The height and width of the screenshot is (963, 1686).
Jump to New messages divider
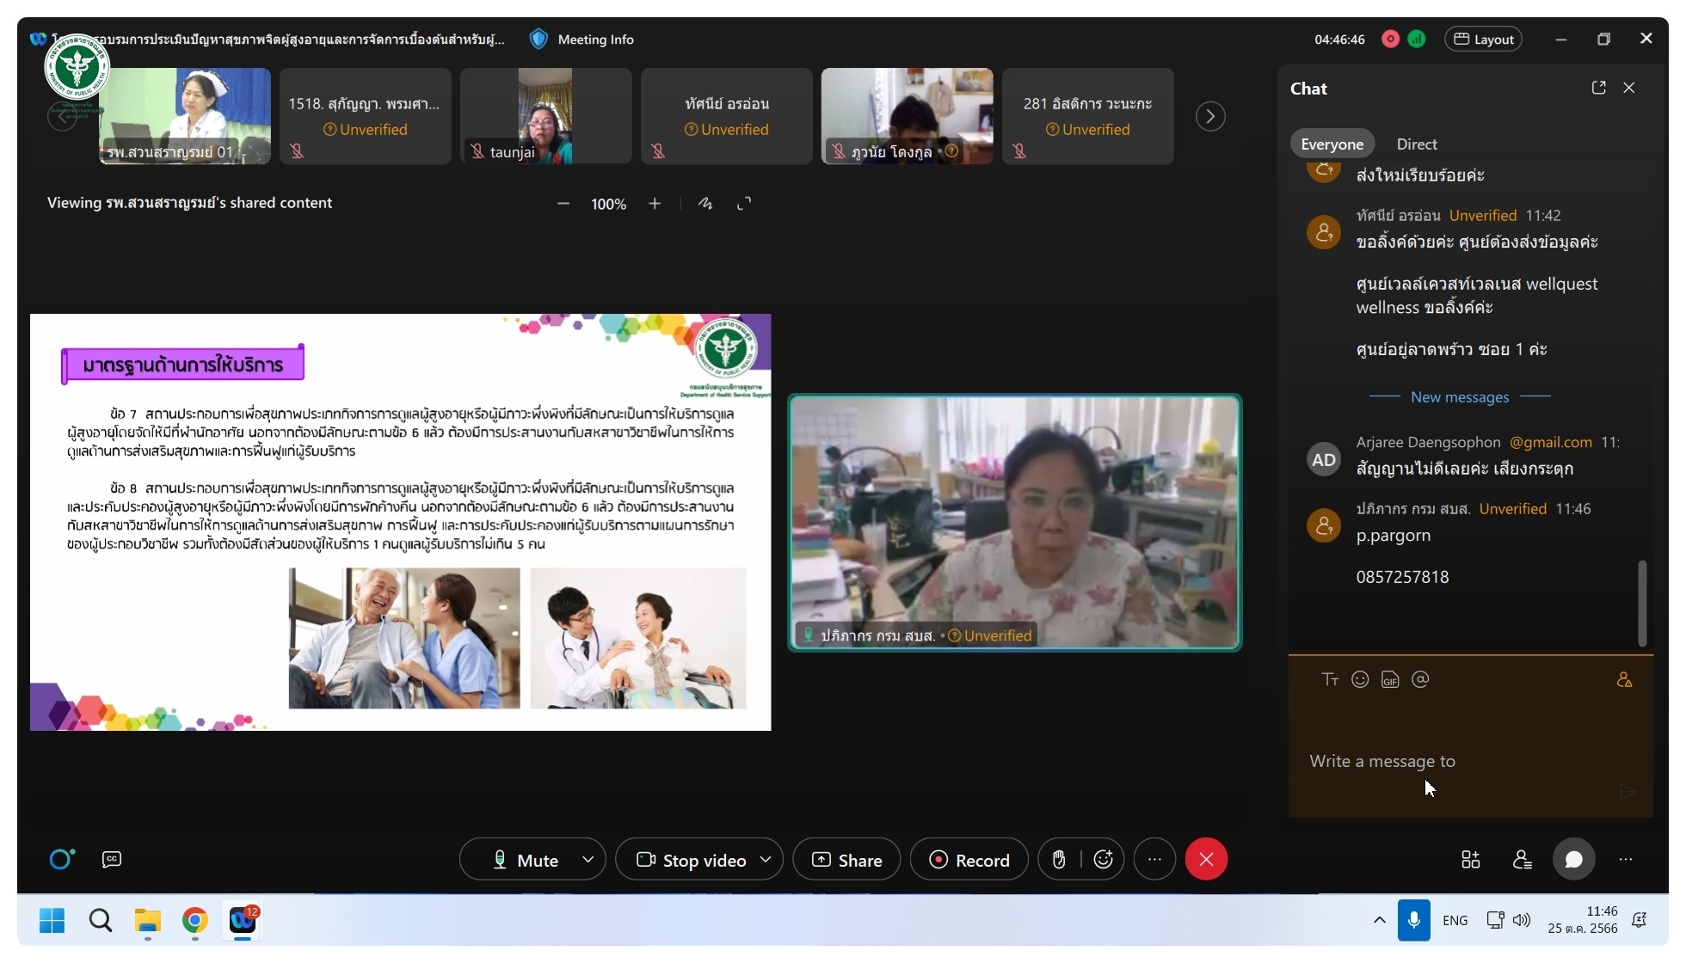1460,397
